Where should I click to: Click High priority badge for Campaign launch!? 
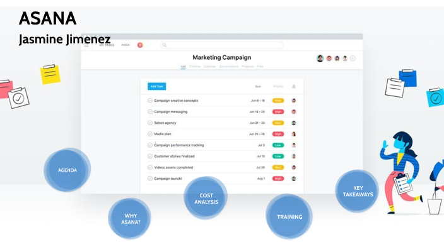[278, 179]
